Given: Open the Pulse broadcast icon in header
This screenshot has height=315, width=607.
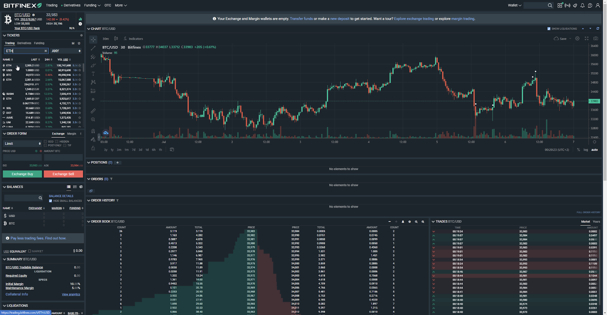Looking at the screenshot, I should point(568,5).
